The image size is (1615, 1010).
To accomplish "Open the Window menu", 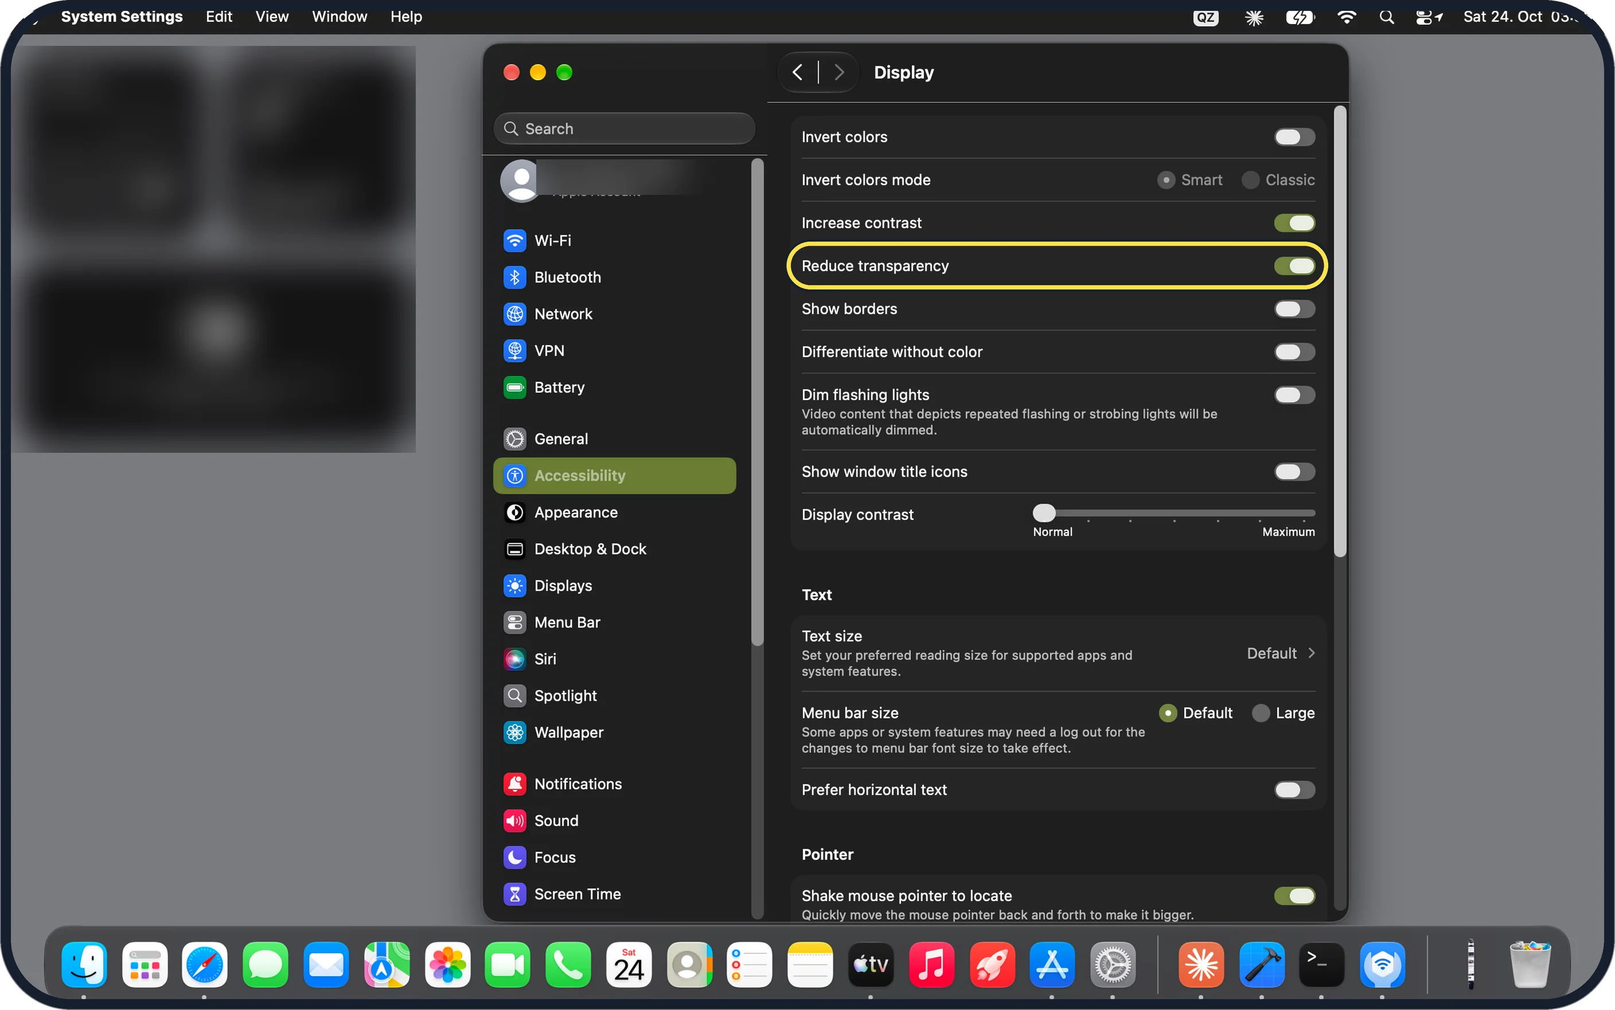I will tap(340, 17).
